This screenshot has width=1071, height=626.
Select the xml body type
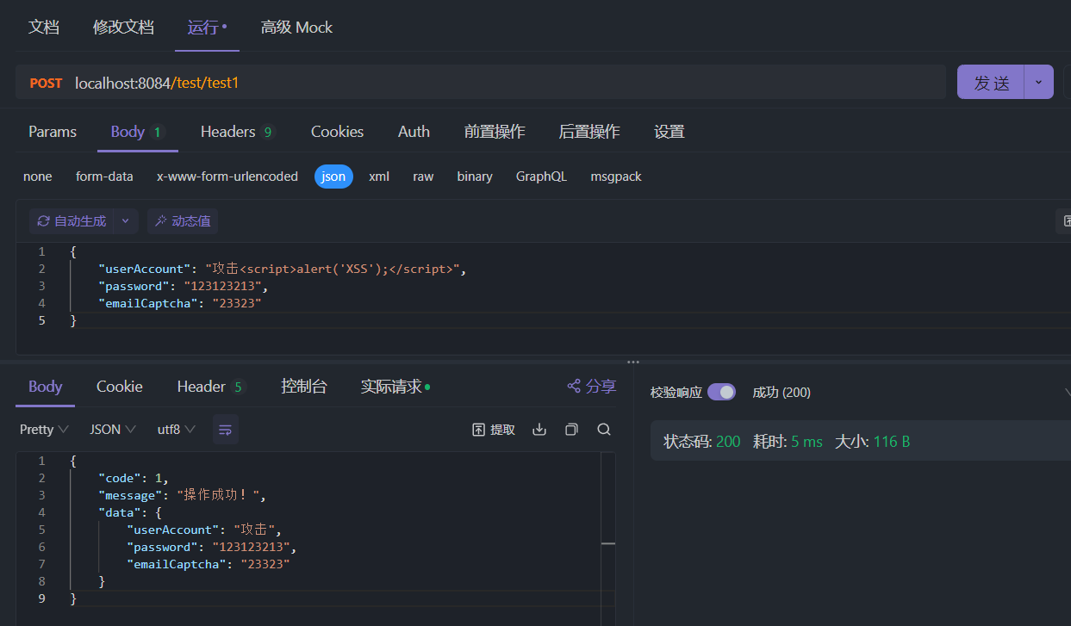[379, 177]
